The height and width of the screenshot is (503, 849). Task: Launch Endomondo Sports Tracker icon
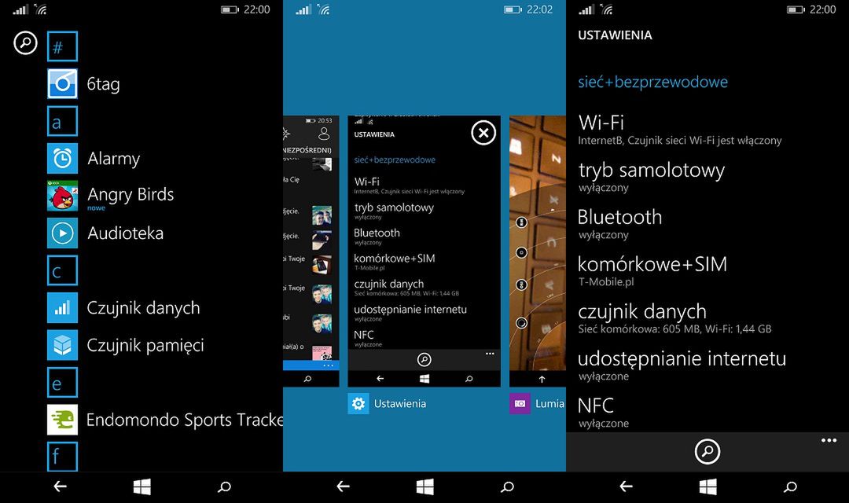point(62,420)
